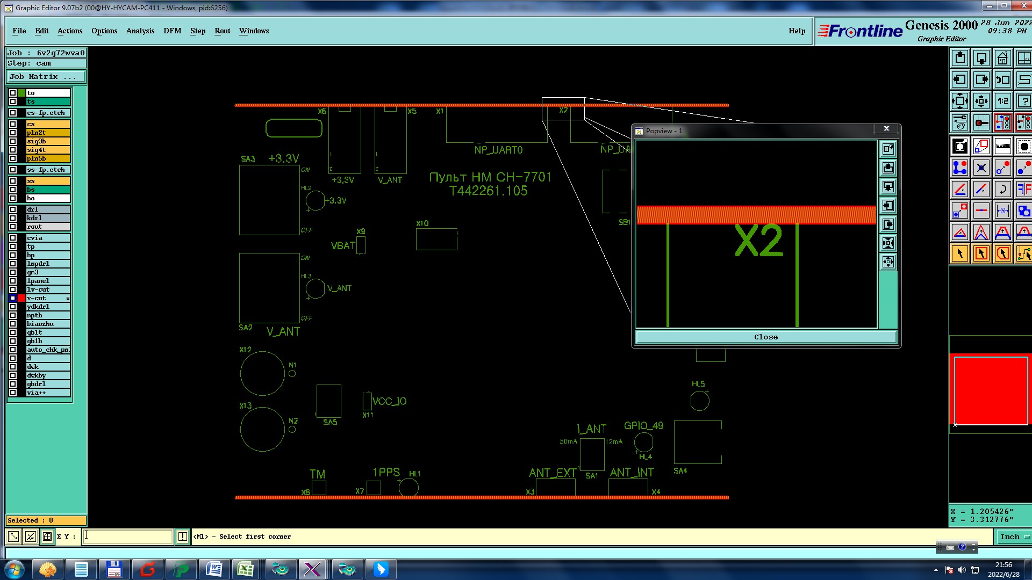
Task: Click the snap target crosshair icon
Action: [981, 122]
